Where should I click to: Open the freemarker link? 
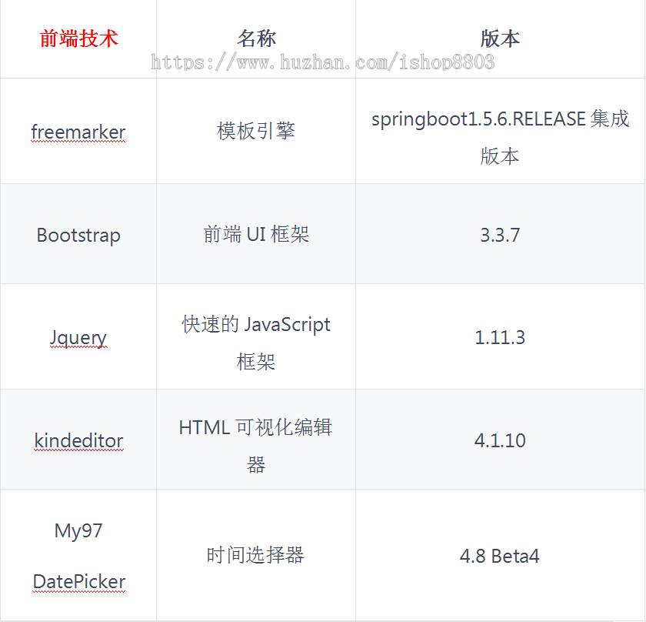point(77,132)
